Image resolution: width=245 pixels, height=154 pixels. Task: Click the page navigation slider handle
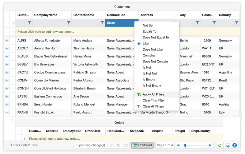pos(185,145)
